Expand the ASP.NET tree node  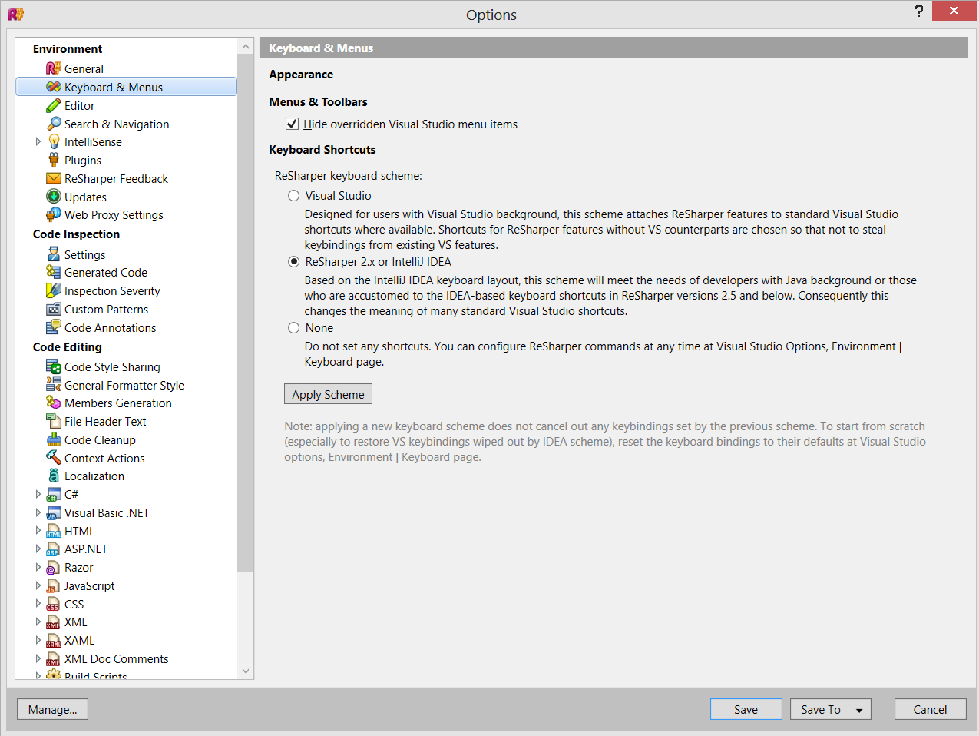pos(38,549)
